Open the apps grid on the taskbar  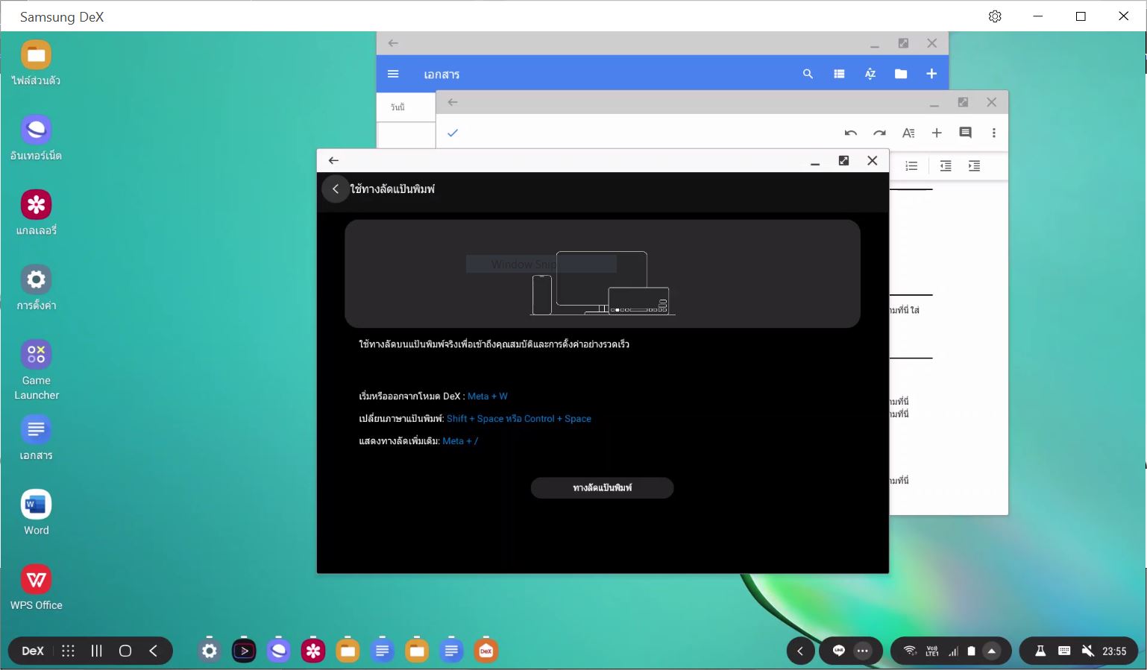68,651
